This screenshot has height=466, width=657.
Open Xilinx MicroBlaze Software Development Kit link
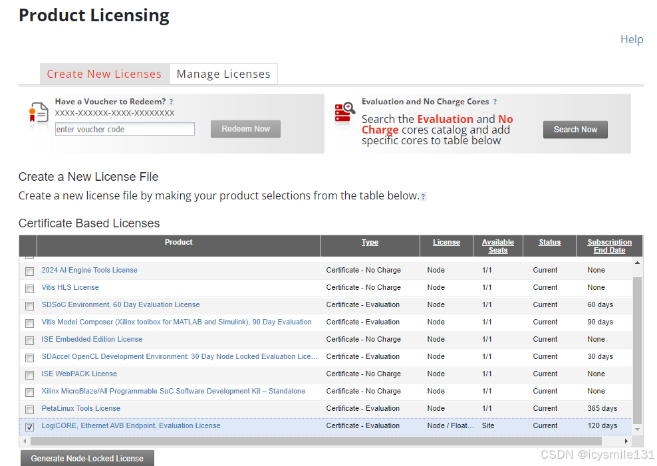[174, 391]
